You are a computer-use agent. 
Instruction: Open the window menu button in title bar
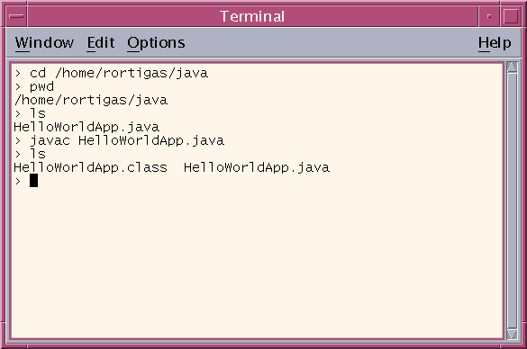(x=17, y=16)
